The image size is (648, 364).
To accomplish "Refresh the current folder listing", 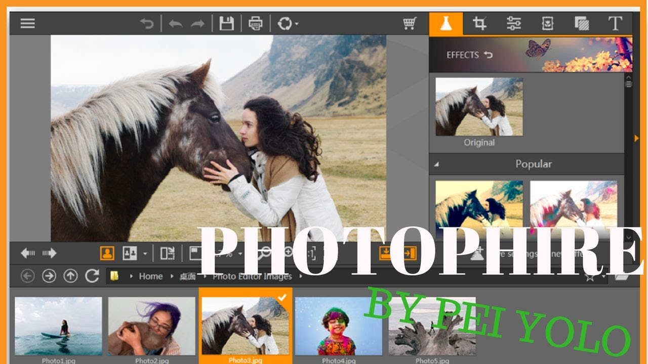I will tap(92, 276).
